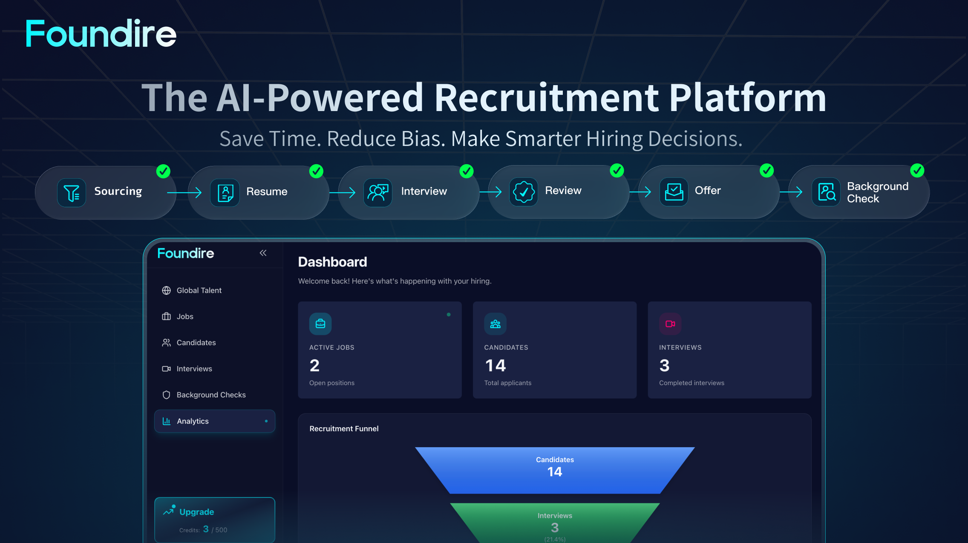Viewport: 968px width, 543px height.
Task: Expand the Analytics item via its indicator dot
Action: [x=268, y=421]
